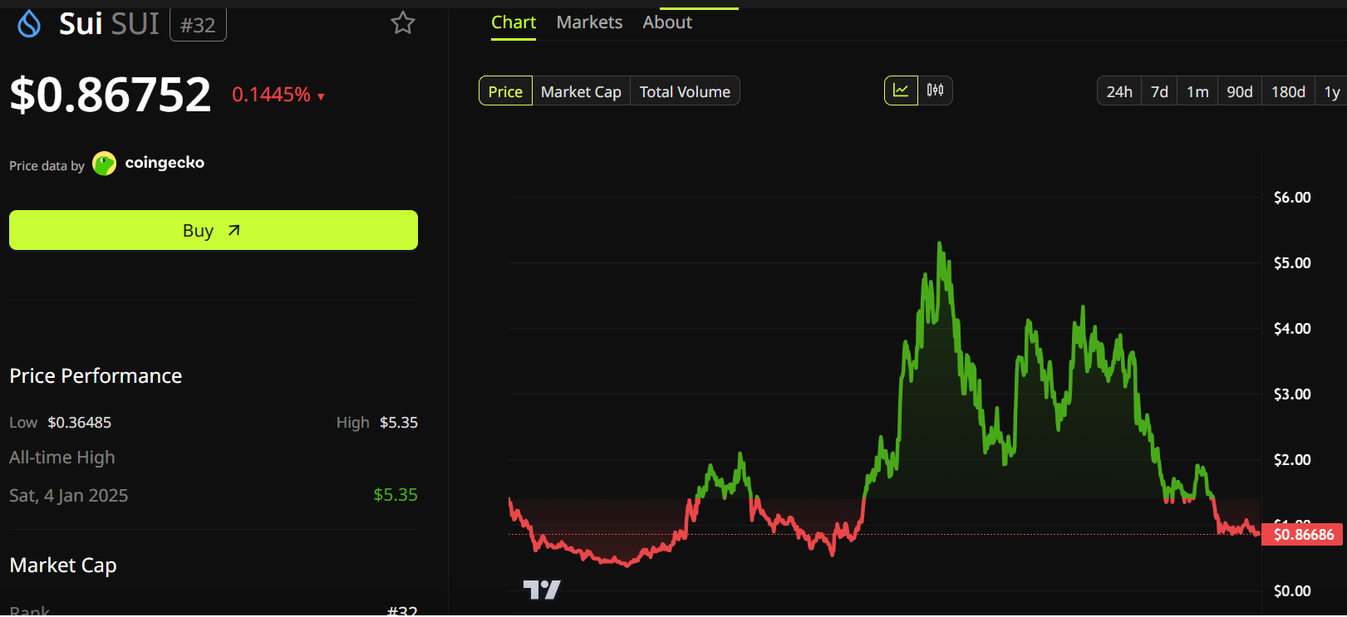Add Sui to favorites with star icon

point(403,23)
